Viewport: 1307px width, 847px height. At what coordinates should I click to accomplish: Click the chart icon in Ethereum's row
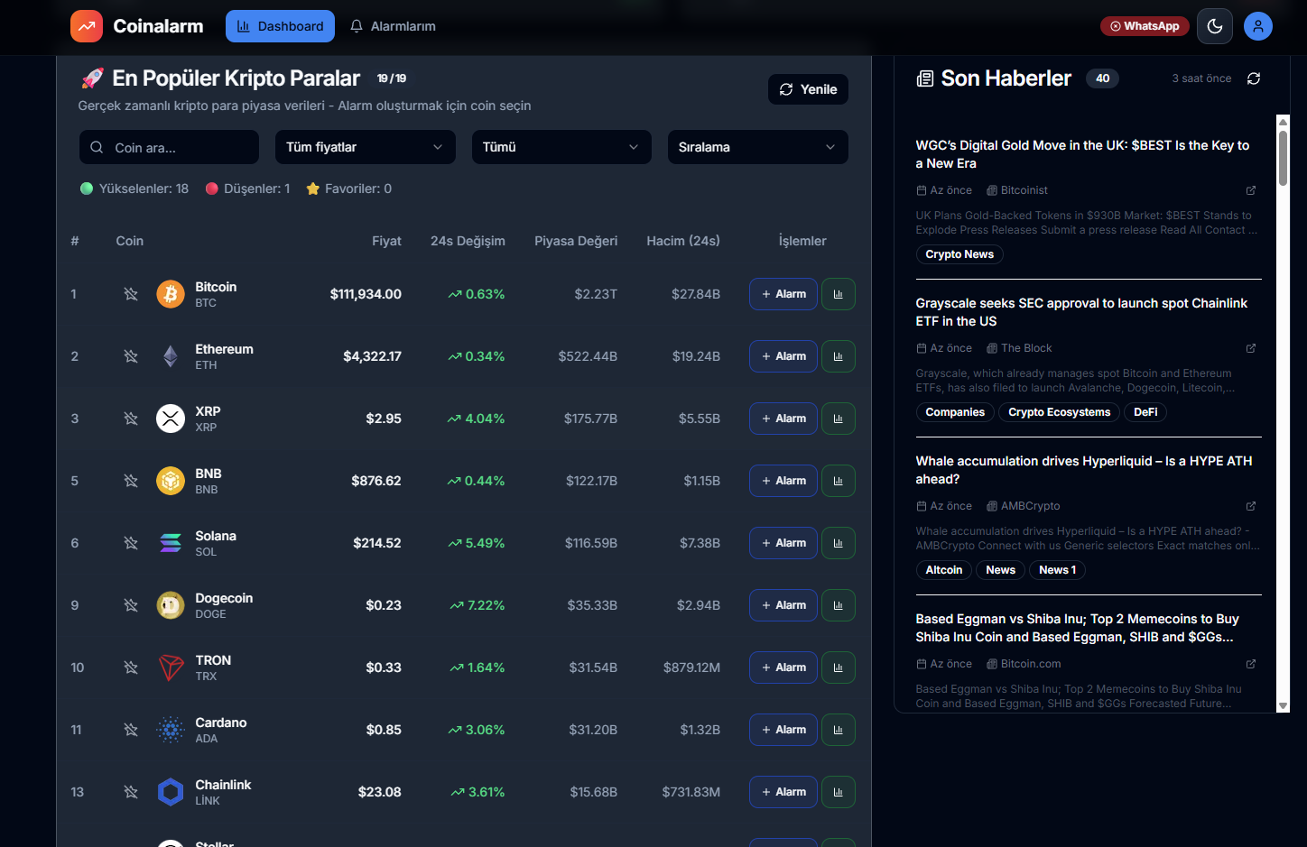click(x=838, y=356)
